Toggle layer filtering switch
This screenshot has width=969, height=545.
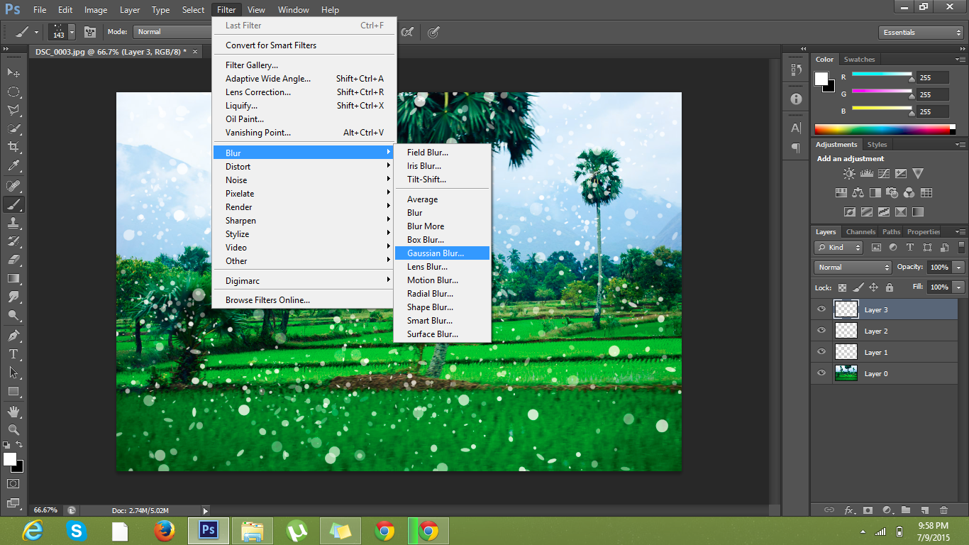coord(961,247)
